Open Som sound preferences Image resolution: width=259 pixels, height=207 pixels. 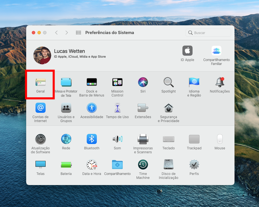(117, 139)
